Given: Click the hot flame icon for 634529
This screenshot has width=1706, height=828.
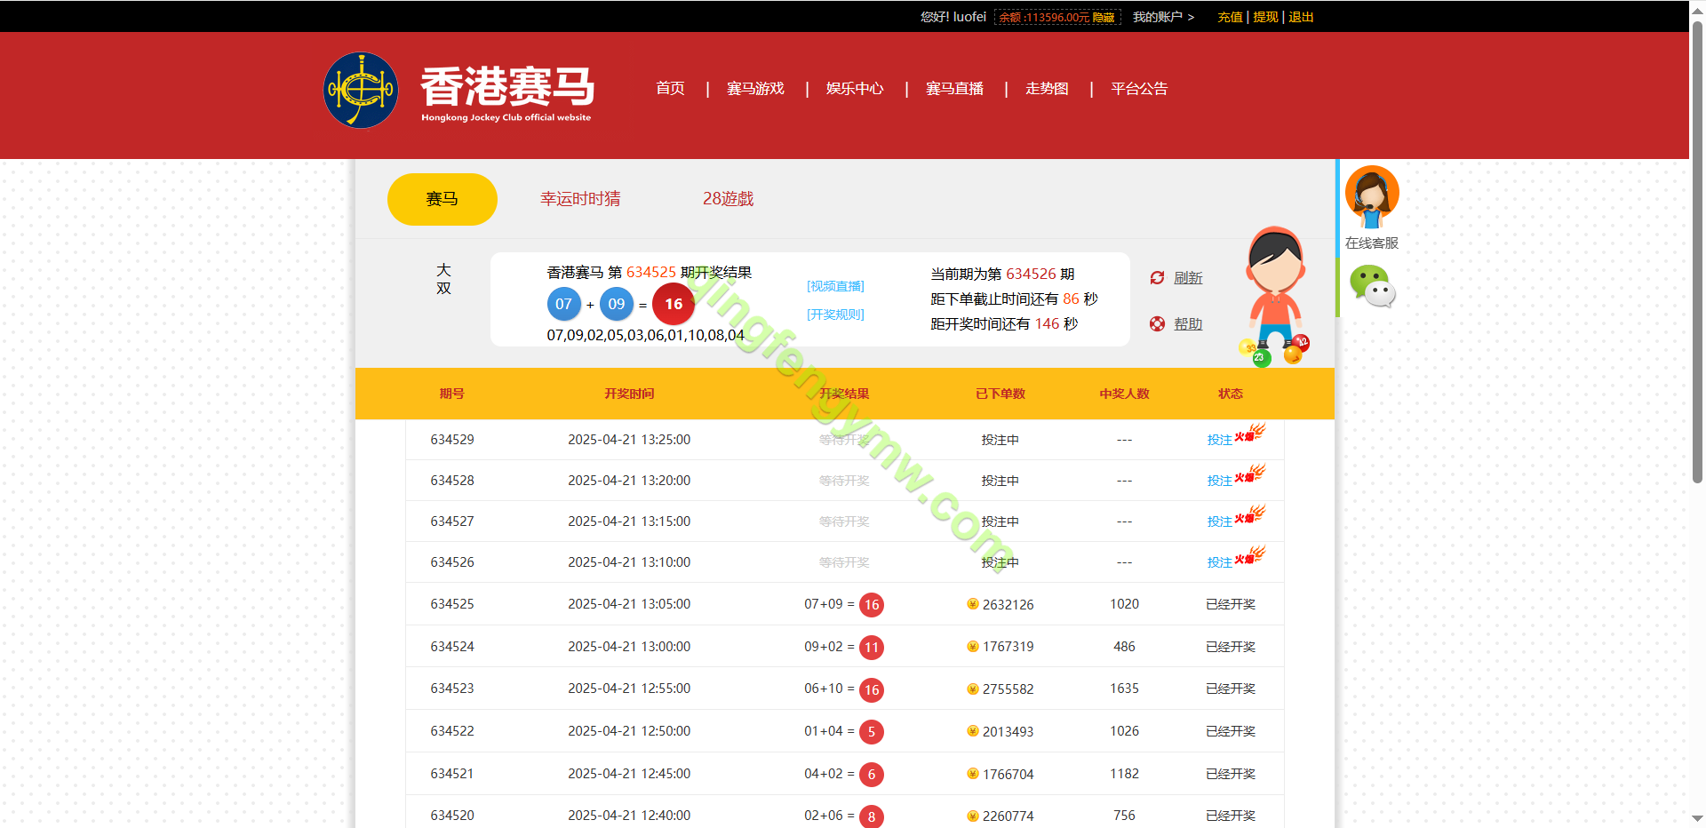Looking at the screenshot, I should (x=1250, y=433).
